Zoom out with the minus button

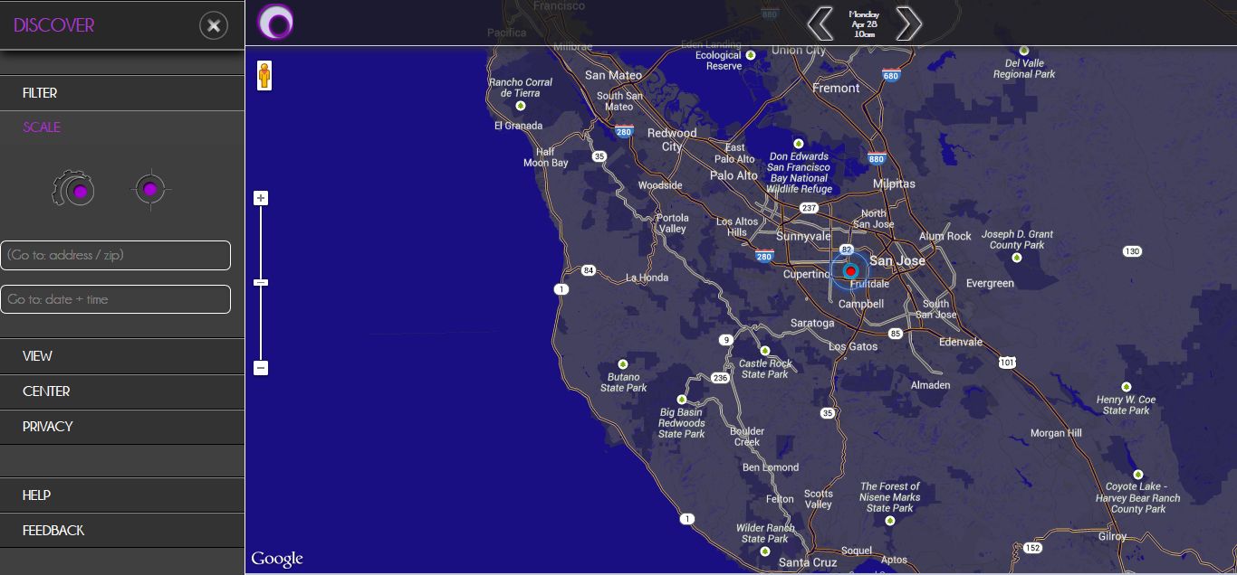[x=261, y=368]
